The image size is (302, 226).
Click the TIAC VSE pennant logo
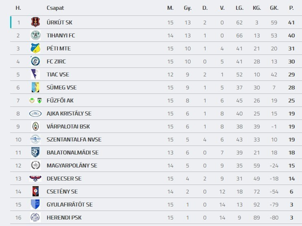[x=35, y=74]
